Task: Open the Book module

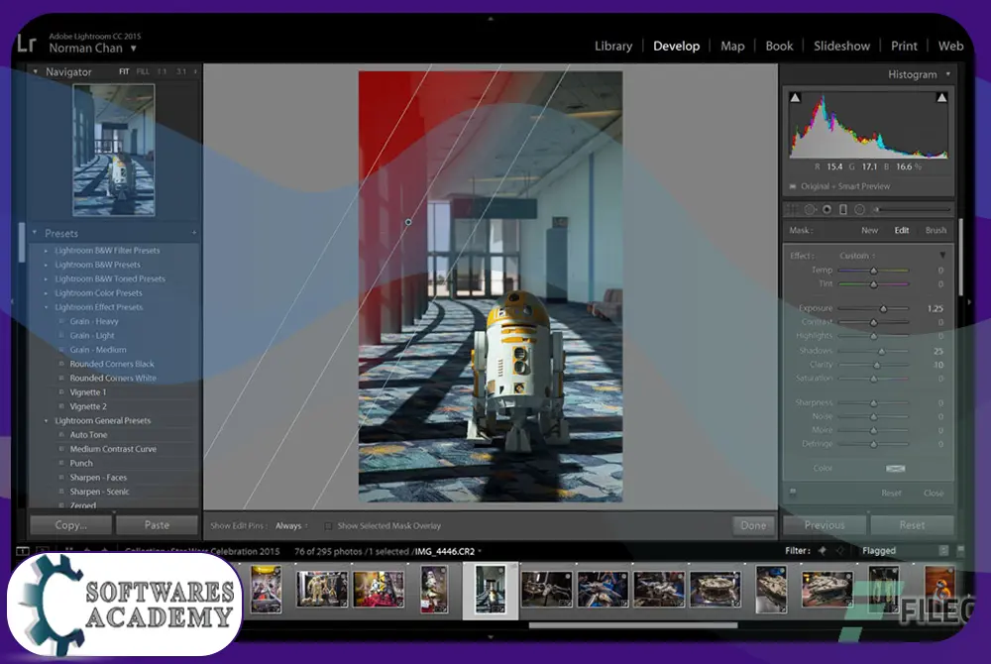Action: [x=779, y=47]
